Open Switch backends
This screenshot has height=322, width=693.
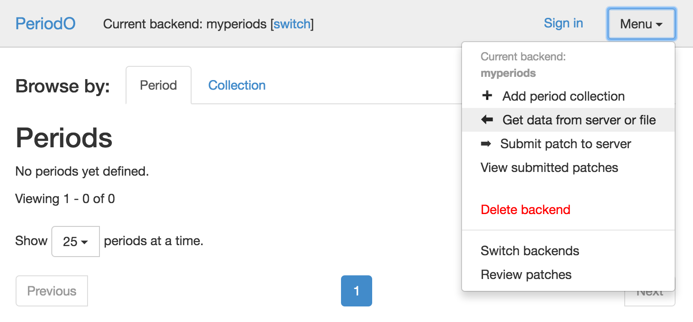tap(530, 251)
